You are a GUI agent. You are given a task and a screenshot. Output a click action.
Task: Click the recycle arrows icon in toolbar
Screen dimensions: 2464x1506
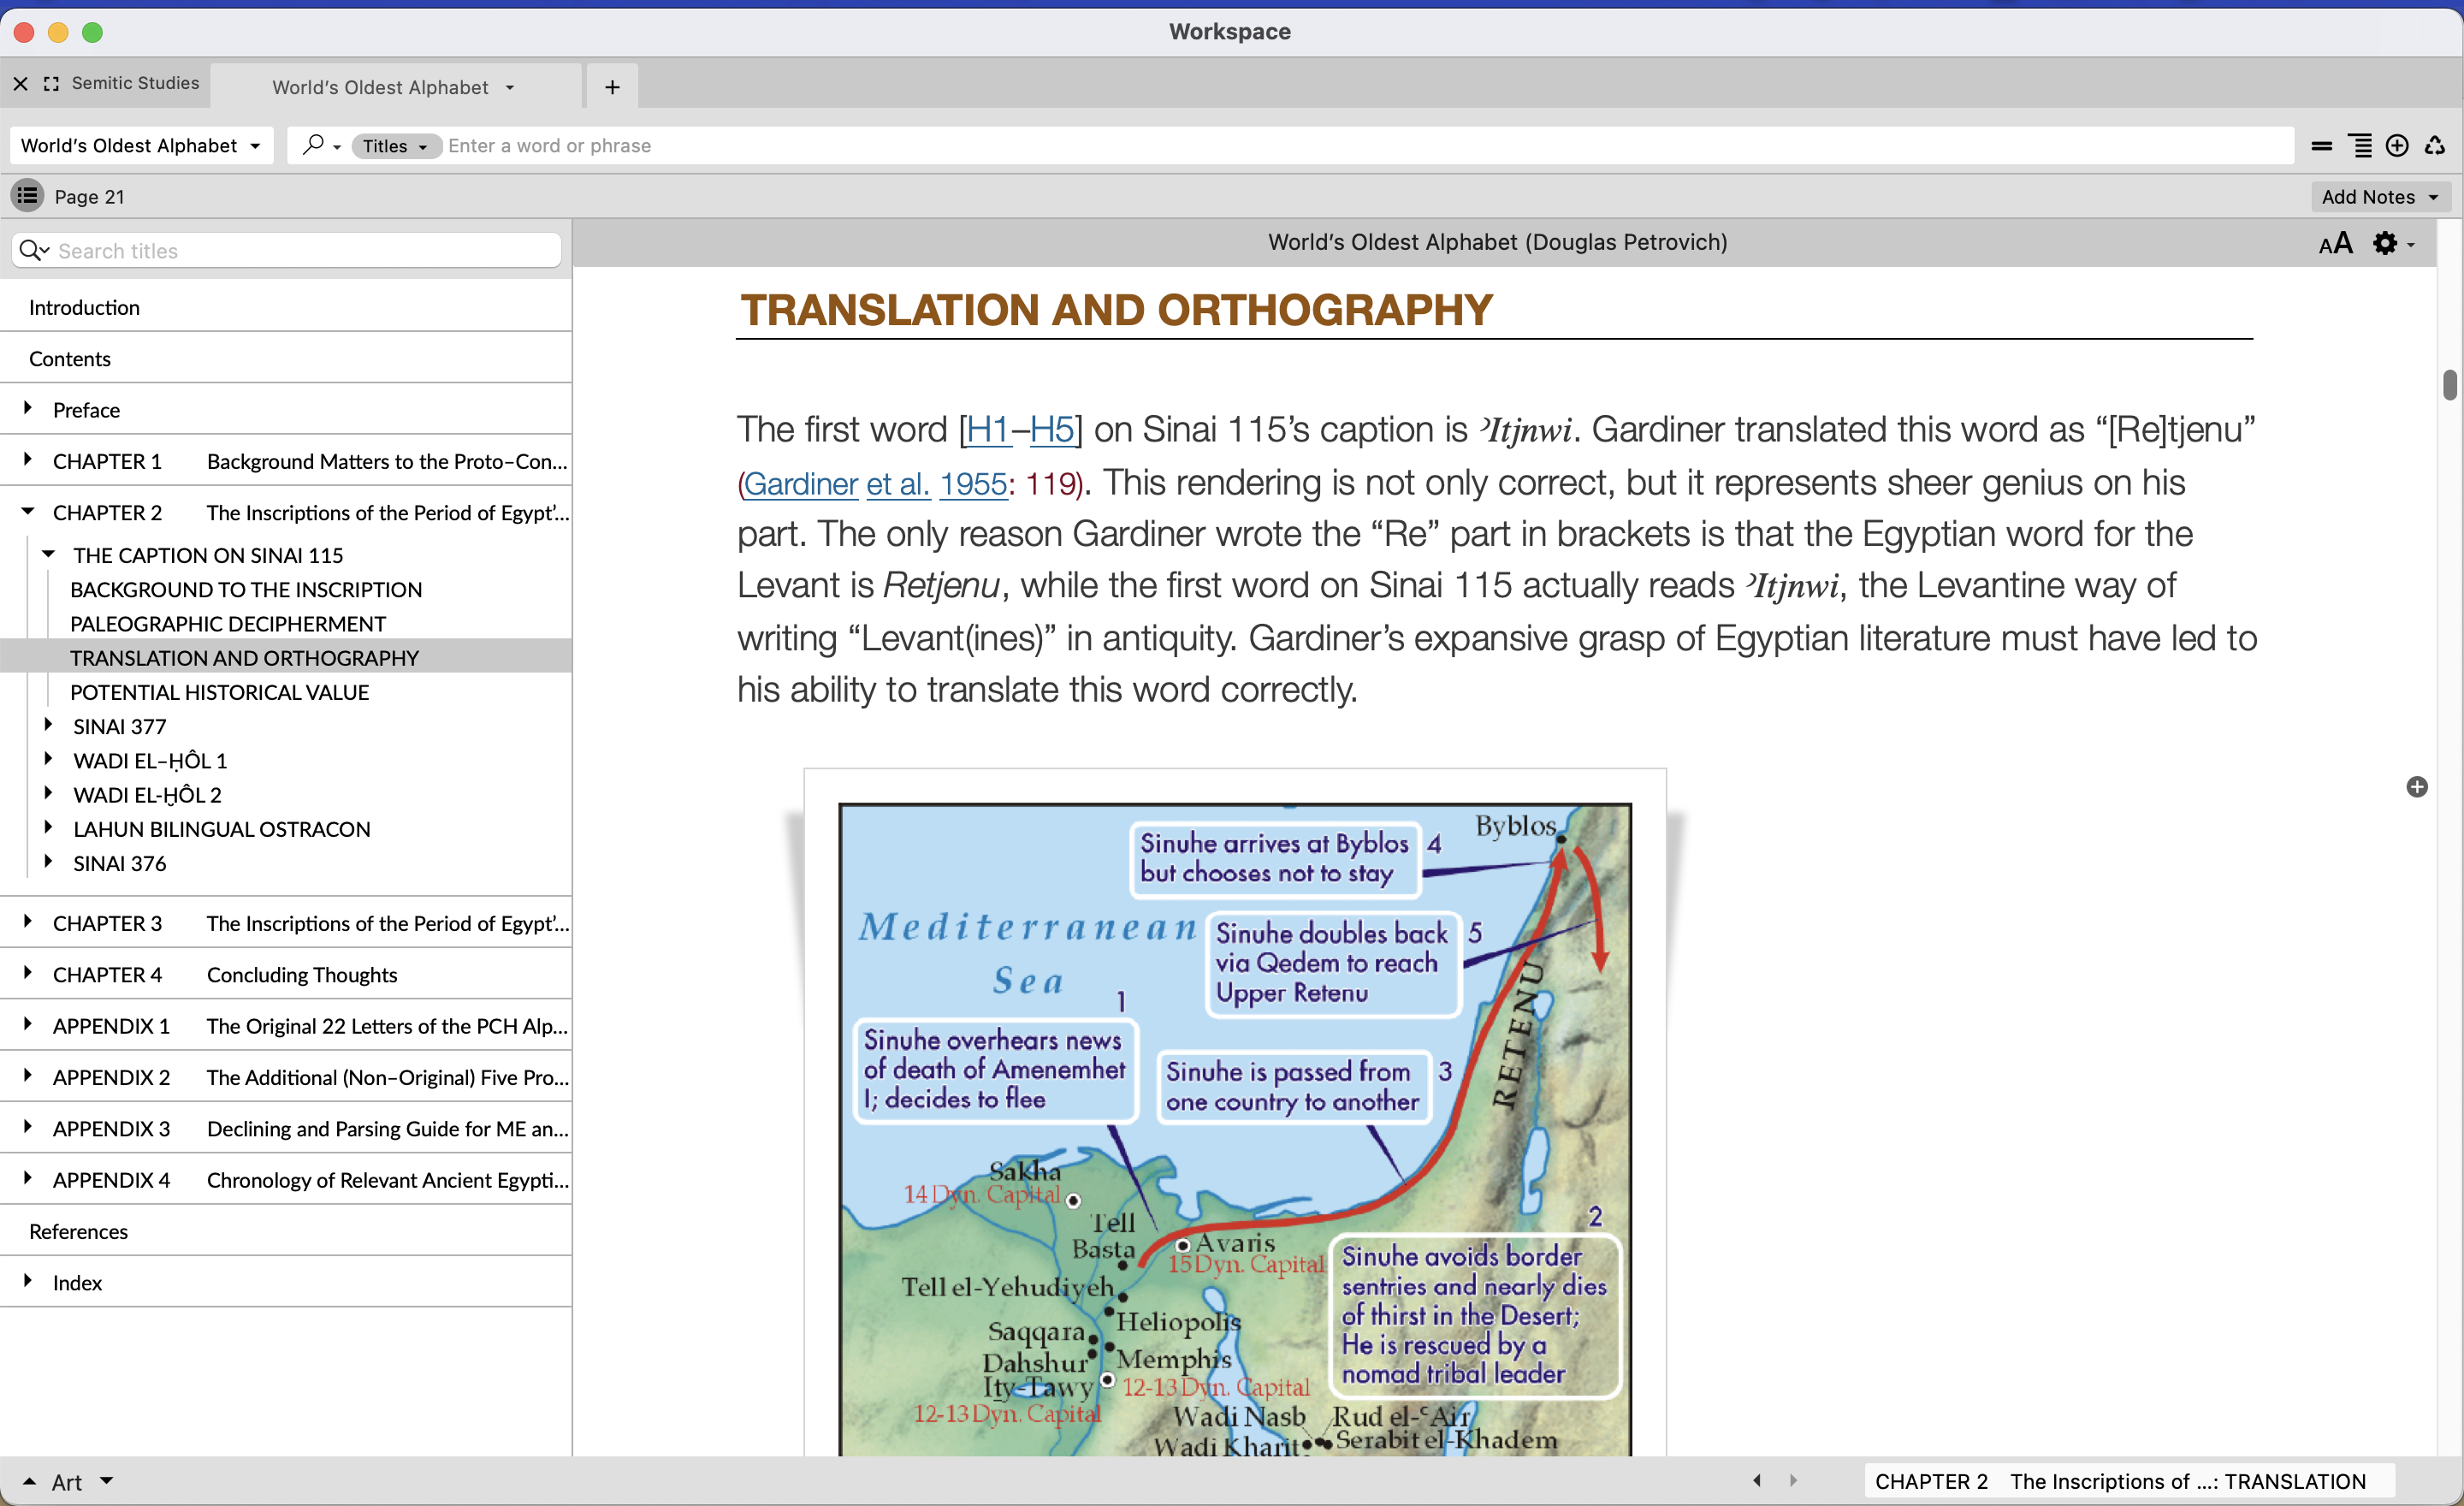(2435, 146)
